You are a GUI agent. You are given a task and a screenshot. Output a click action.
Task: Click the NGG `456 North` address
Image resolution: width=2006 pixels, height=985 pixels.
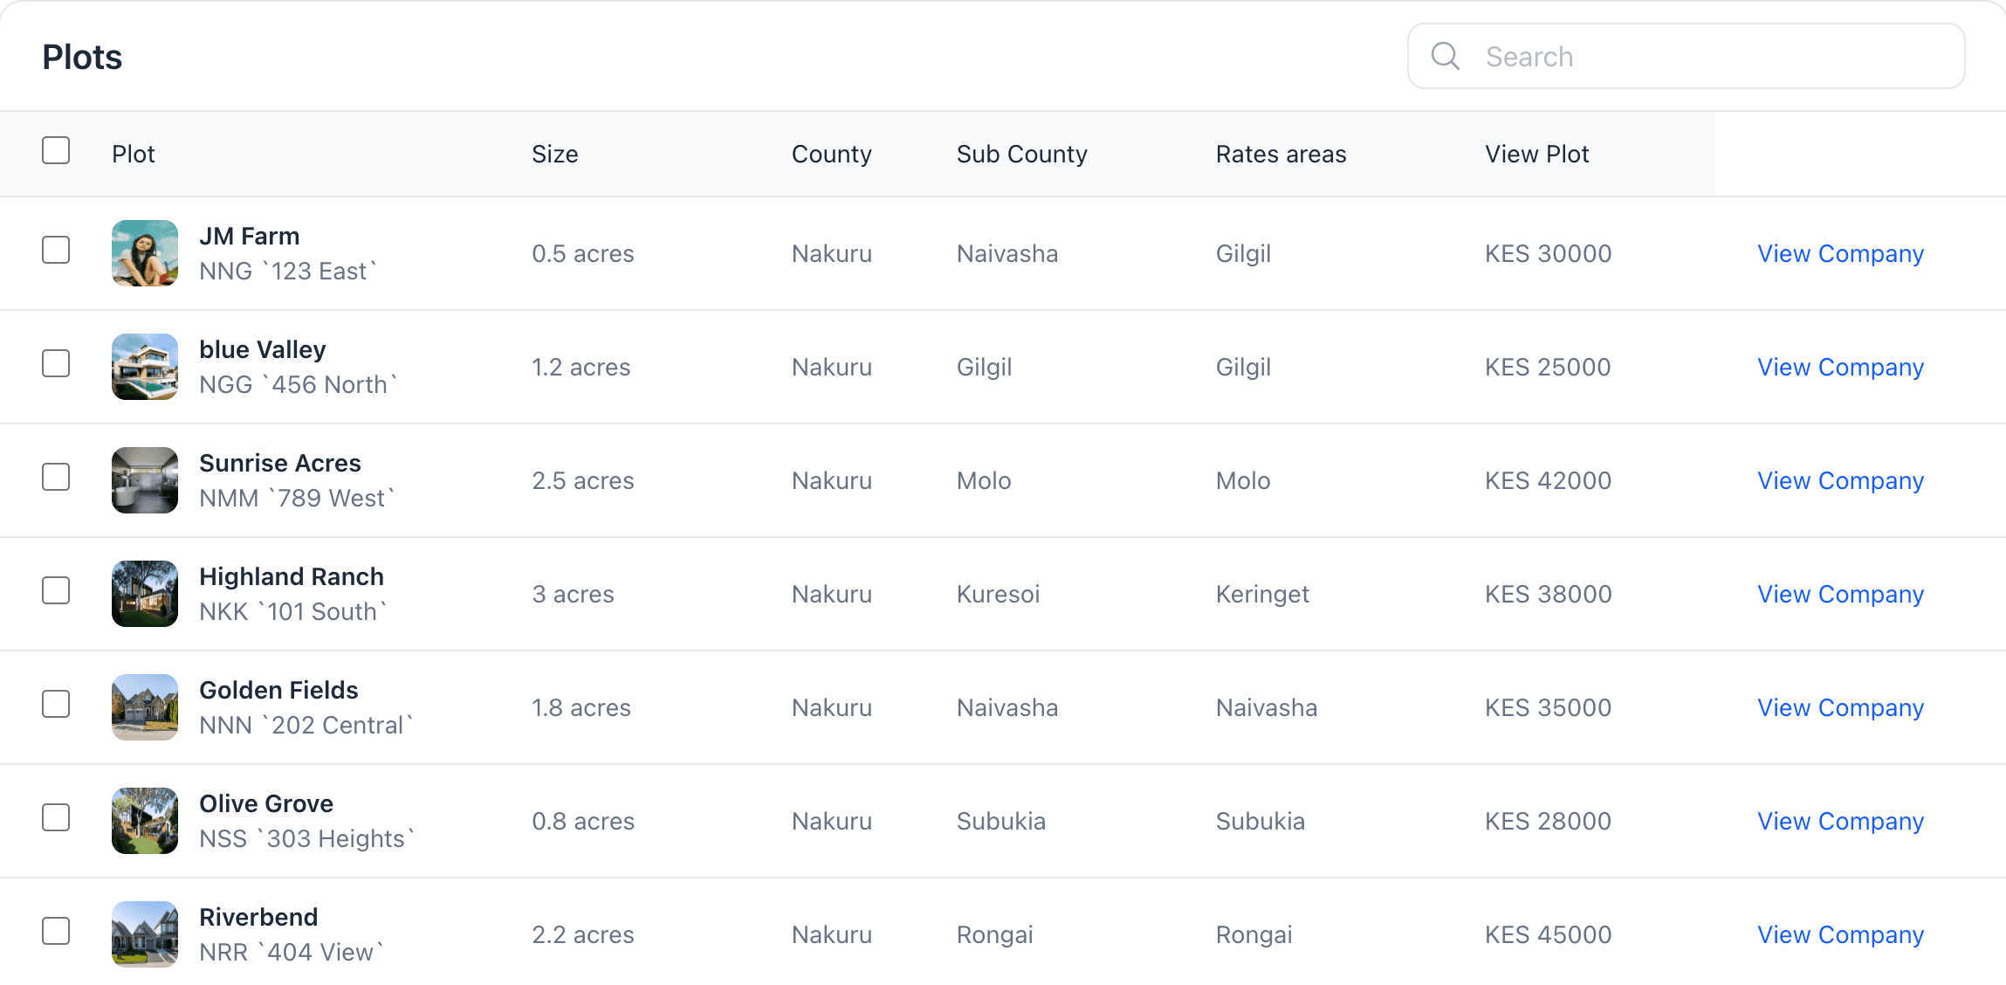click(299, 384)
